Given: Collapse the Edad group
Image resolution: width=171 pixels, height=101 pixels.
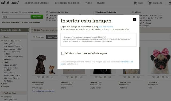Looking at the screenshot, I should (2, 62).
